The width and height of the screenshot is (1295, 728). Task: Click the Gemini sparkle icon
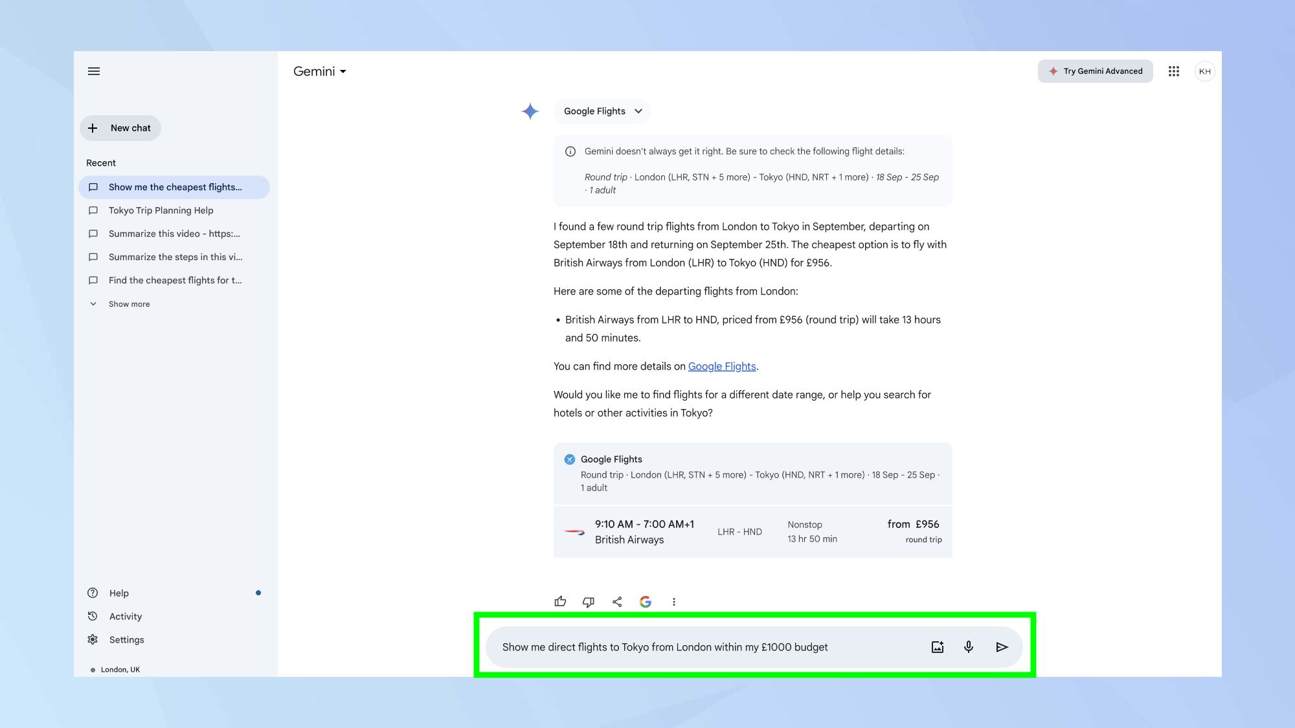coord(530,111)
